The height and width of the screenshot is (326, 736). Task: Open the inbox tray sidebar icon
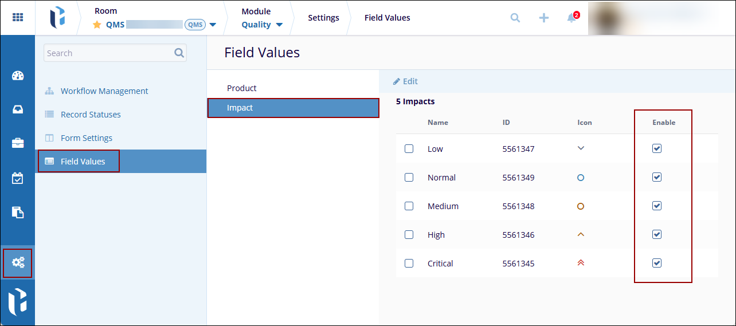point(18,109)
